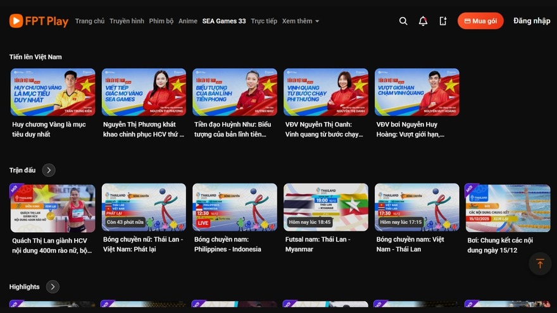The image size is (557, 313).
Task: Expand the Highlights section arrow
Action: point(53,287)
